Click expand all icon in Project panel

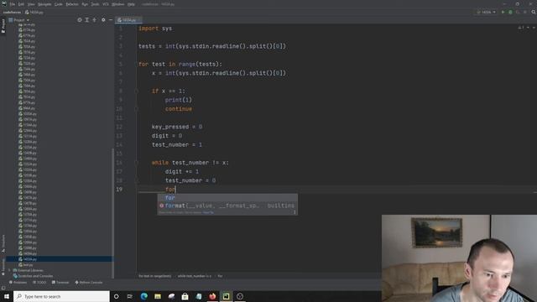pos(87,20)
